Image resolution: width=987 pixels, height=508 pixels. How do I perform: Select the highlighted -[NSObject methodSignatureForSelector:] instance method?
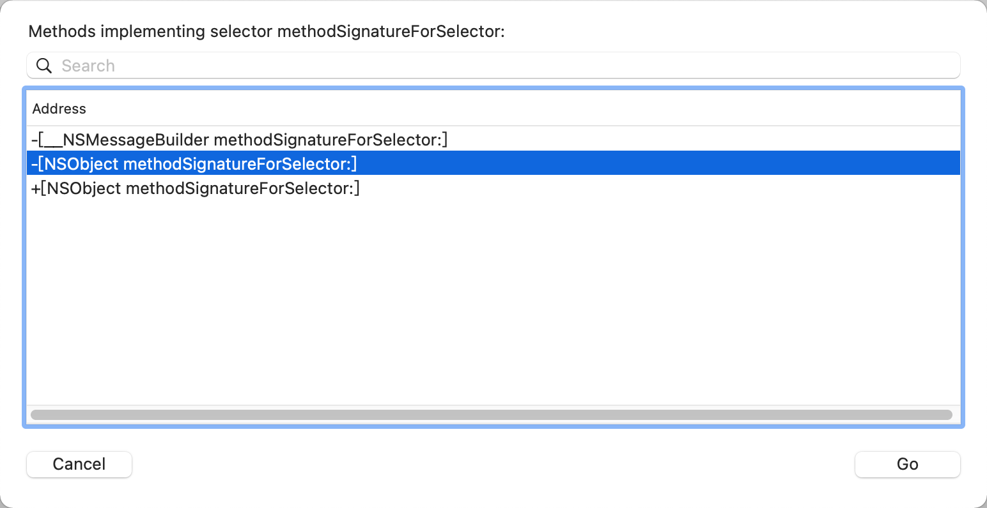pos(194,164)
